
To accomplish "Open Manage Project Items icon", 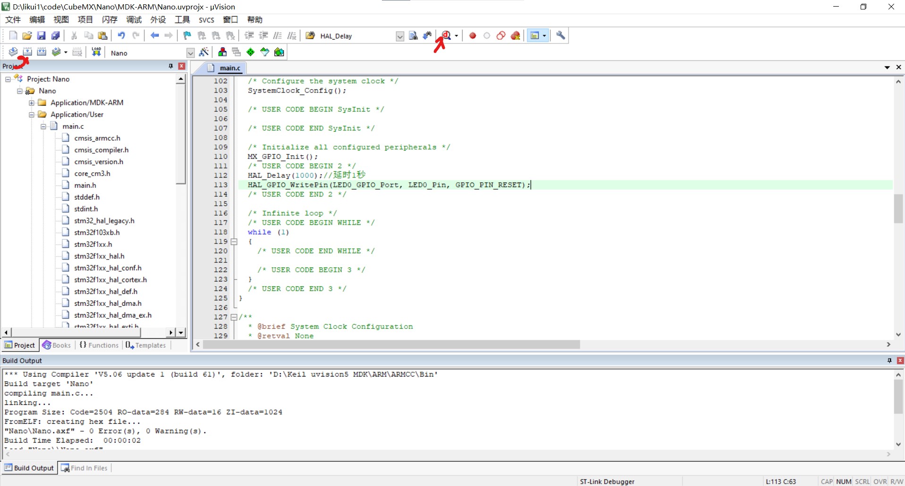I will [x=222, y=52].
